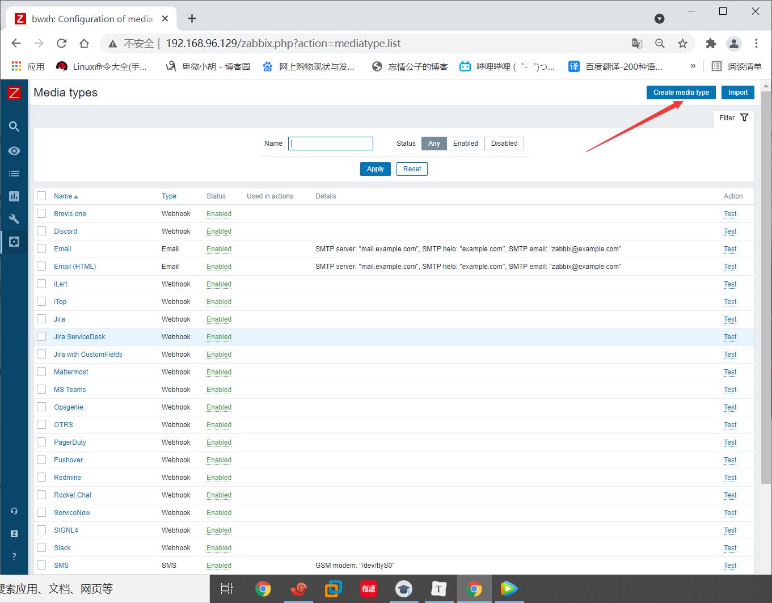This screenshot has width=772, height=603.
Task: Click the browser address bar URL
Action: [x=284, y=44]
